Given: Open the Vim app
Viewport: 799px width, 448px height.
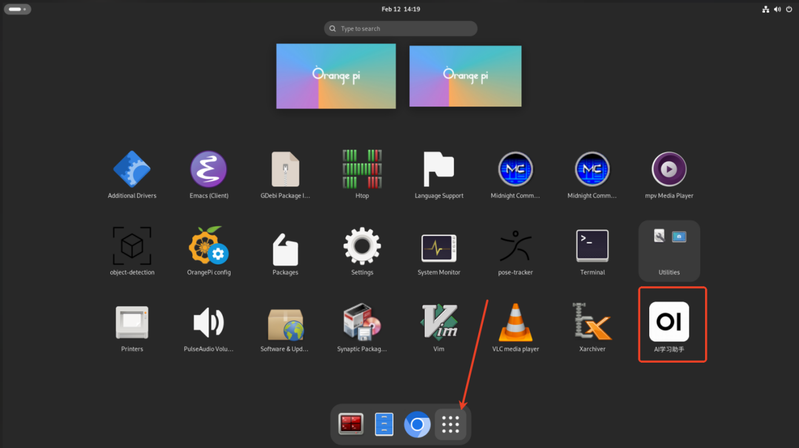Looking at the screenshot, I should (x=439, y=323).
